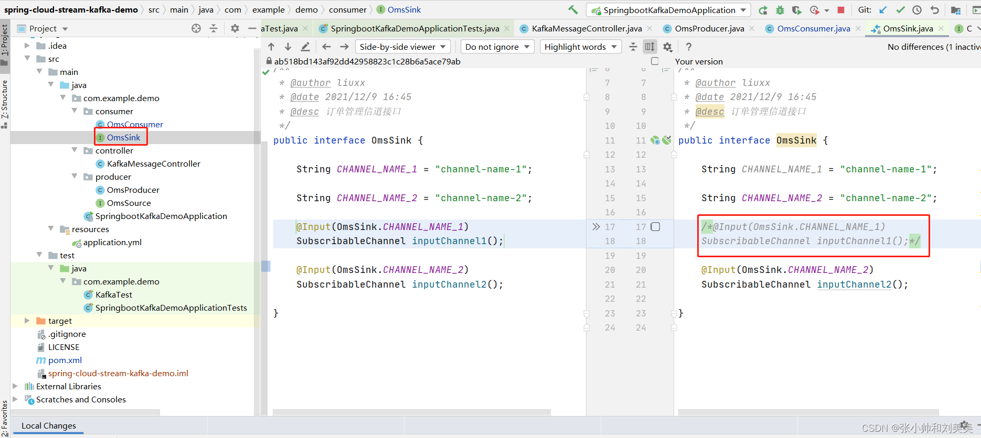
Task: Rerun SpringbootKafkaDemoApplication with the green rerun icon
Action: click(x=763, y=10)
